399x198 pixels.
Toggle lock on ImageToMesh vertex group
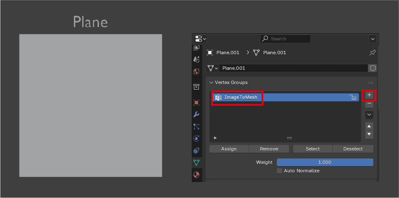click(353, 98)
